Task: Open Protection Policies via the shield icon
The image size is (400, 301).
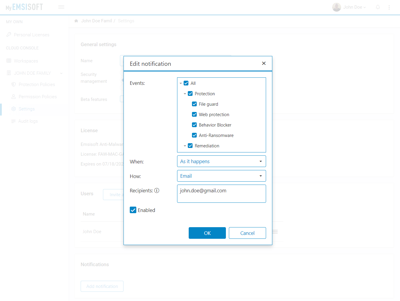Action: pos(13,84)
